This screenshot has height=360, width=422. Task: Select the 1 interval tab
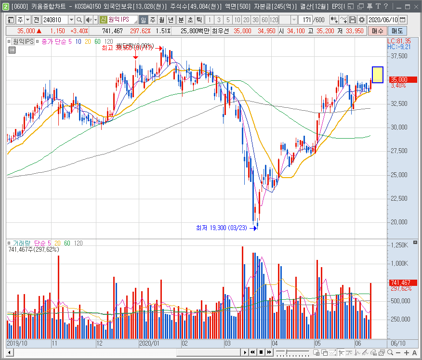(x=210, y=20)
